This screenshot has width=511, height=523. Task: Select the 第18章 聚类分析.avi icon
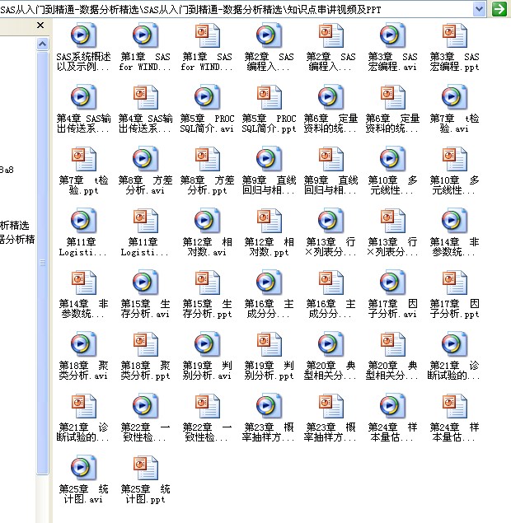tap(83, 343)
